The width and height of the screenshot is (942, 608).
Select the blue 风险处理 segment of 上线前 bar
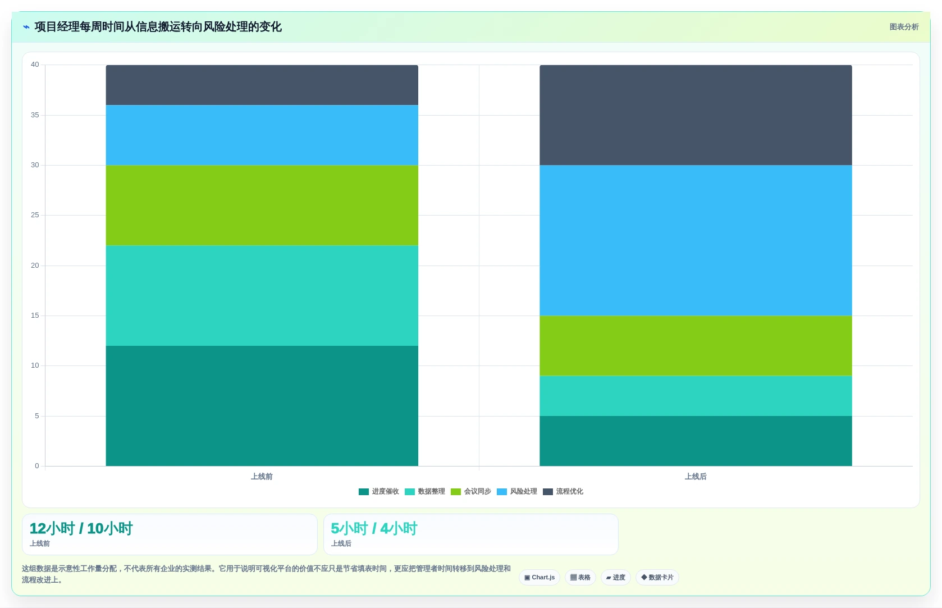point(262,135)
